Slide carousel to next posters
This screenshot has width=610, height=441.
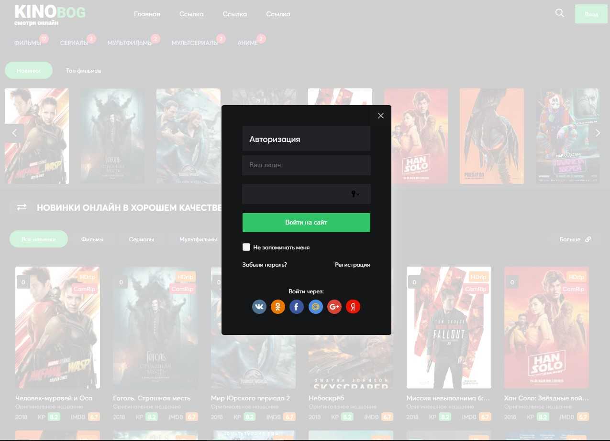click(x=598, y=133)
